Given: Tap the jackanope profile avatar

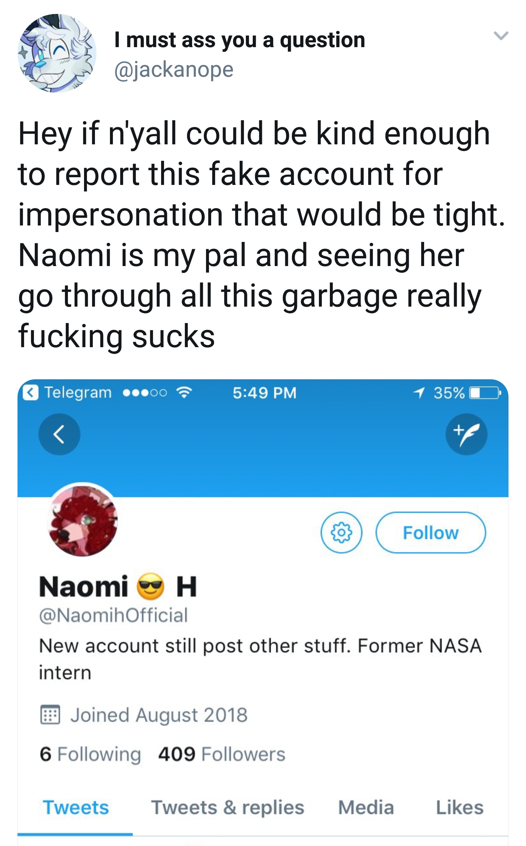Looking at the screenshot, I should tap(57, 53).
